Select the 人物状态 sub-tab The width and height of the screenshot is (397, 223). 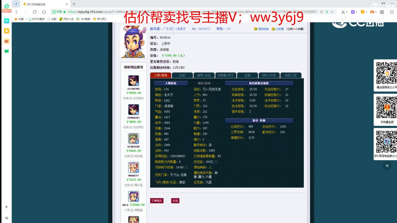click(x=171, y=83)
